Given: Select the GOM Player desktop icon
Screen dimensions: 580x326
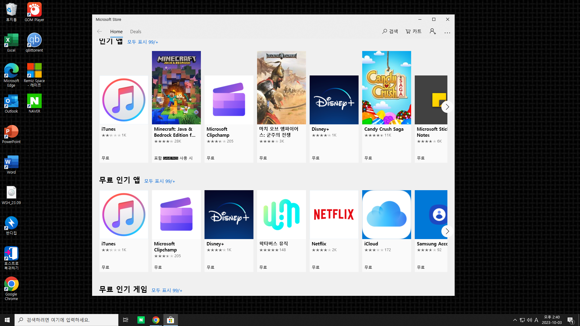Looking at the screenshot, I should [34, 12].
